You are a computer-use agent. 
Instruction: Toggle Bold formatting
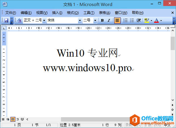(x=102, y=20)
